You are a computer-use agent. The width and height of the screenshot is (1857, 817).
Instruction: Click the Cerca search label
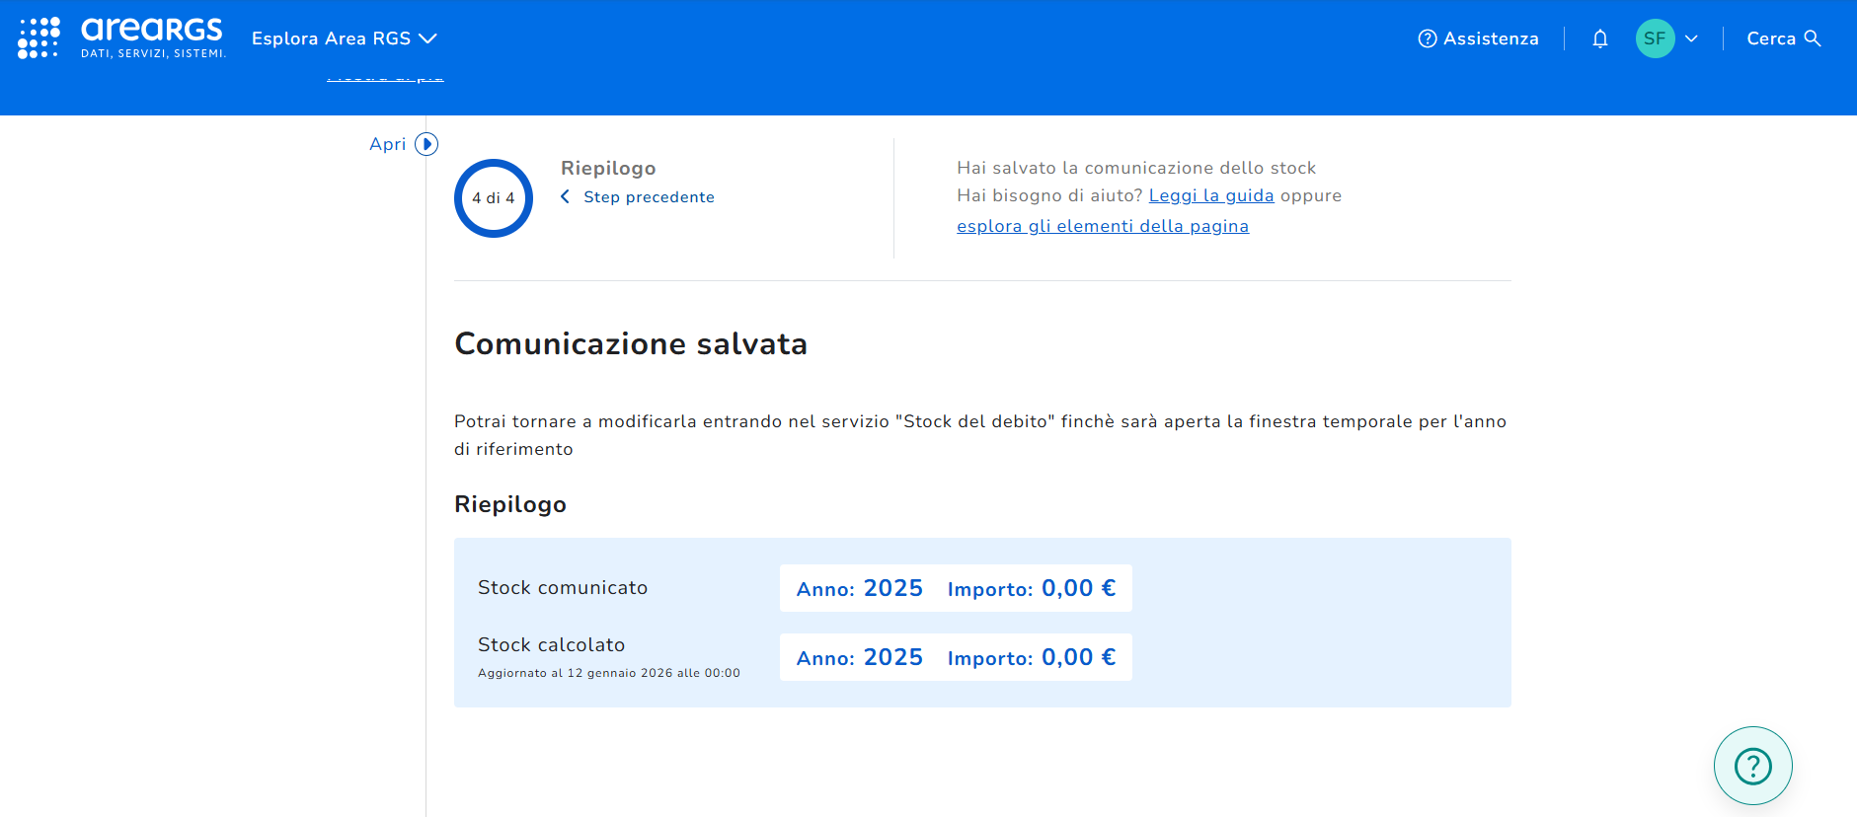coord(1771,38)
